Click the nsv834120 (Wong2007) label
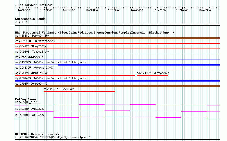This screenshot has width=227, height=141. point(31,46)
